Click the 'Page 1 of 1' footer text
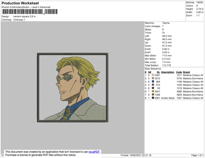This screenshot has width=205, height=158. pyautogui.click(x=197, y=155)
